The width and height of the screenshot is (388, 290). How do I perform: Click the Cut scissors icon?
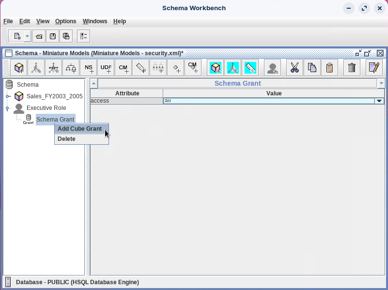pyautogui.click(x=294, y=68)
